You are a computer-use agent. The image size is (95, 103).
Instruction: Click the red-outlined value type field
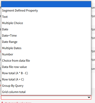pyautogui.click(x=46, y=97)
